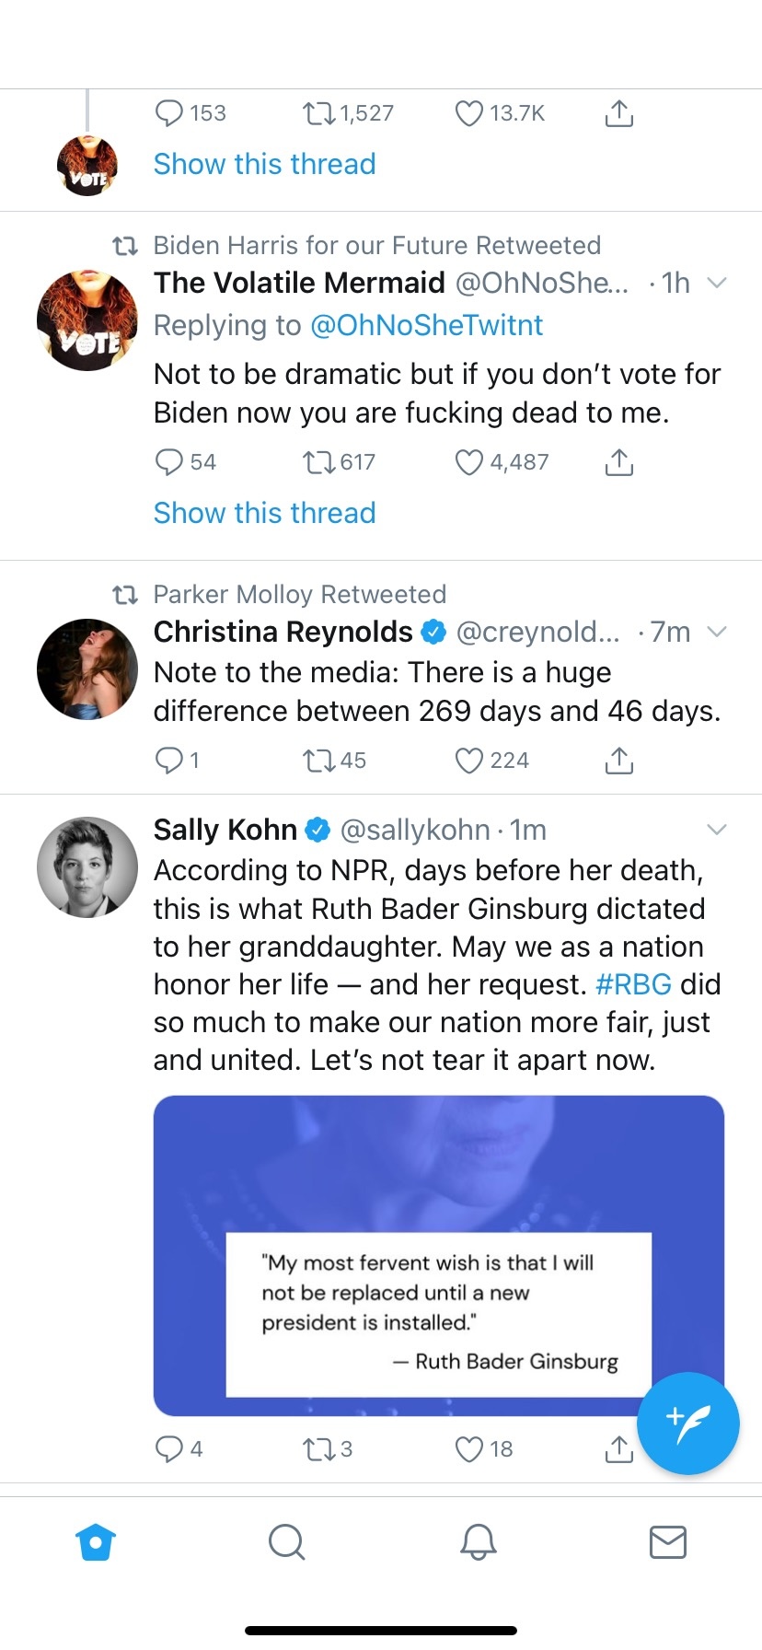
Task: Open chevron menu on Volatile Mermaid's tweet
Action: click(x=716, y=283)
